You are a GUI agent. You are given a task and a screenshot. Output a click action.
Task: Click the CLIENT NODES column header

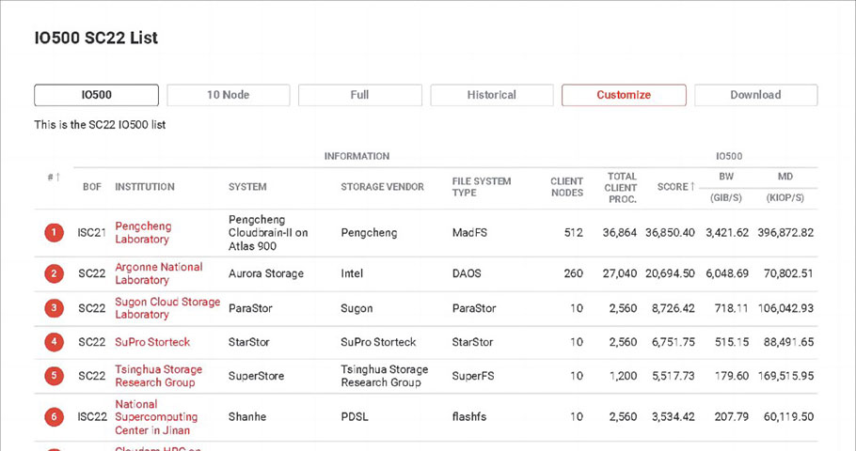[566, 187]
